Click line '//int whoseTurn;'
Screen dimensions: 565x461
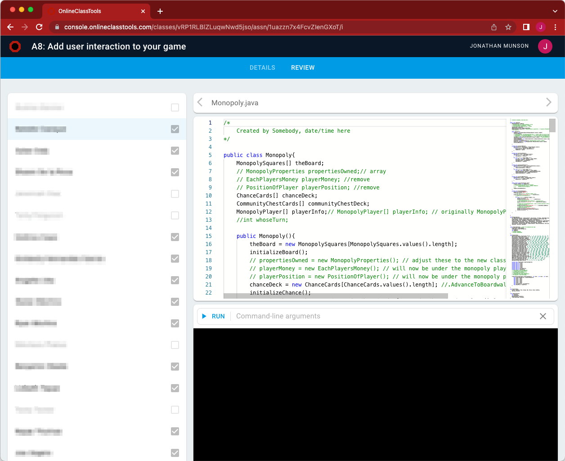[x=262, y=220]
